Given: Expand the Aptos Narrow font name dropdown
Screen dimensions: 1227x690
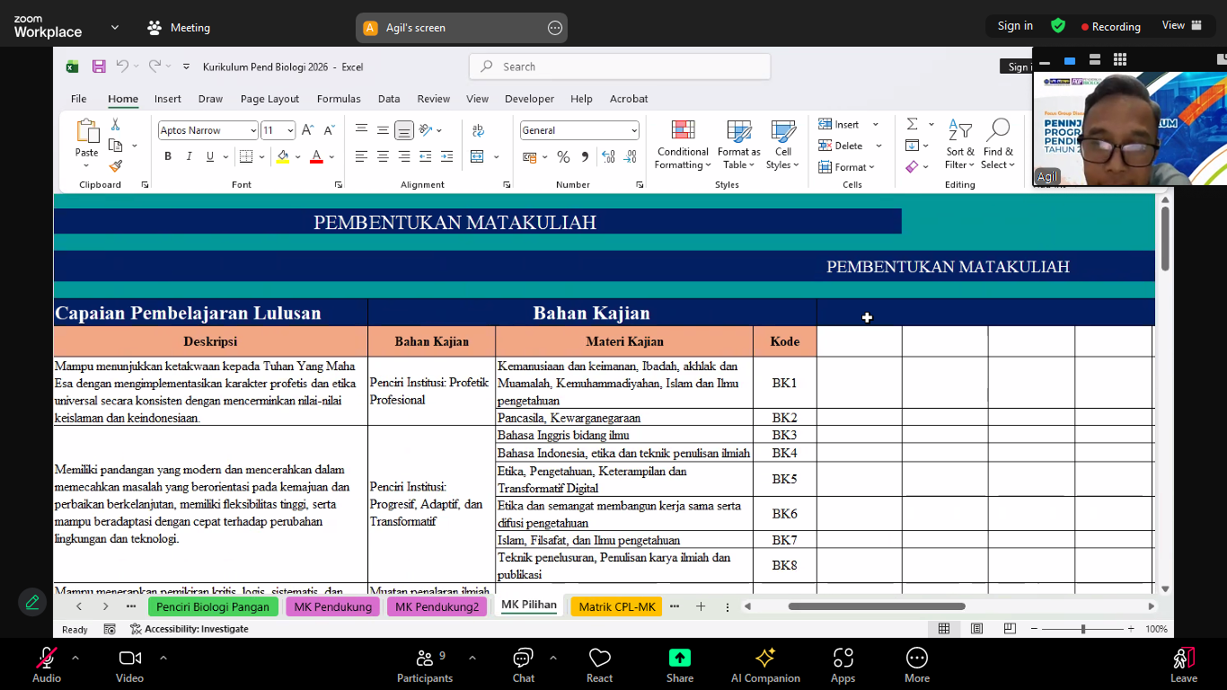Looking at the screenshot, I should pyautogui.click(x=253, y=131).
